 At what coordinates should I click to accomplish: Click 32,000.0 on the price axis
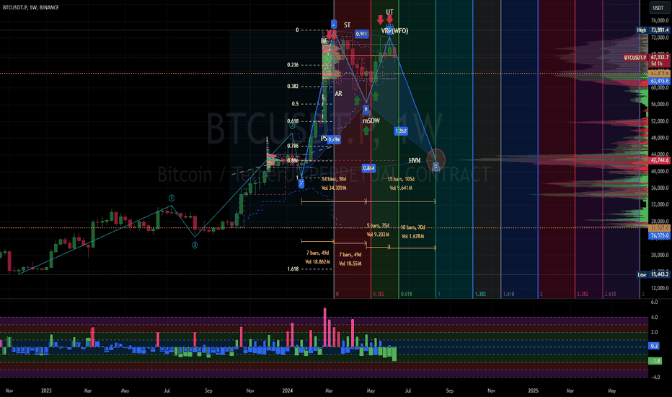pyautogui.click(x=660, y=205)
